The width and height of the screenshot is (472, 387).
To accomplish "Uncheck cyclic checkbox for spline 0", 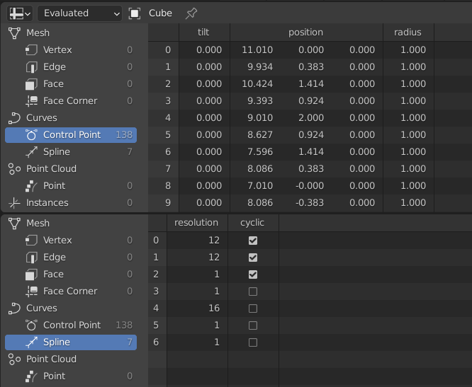I will [253, 241].
